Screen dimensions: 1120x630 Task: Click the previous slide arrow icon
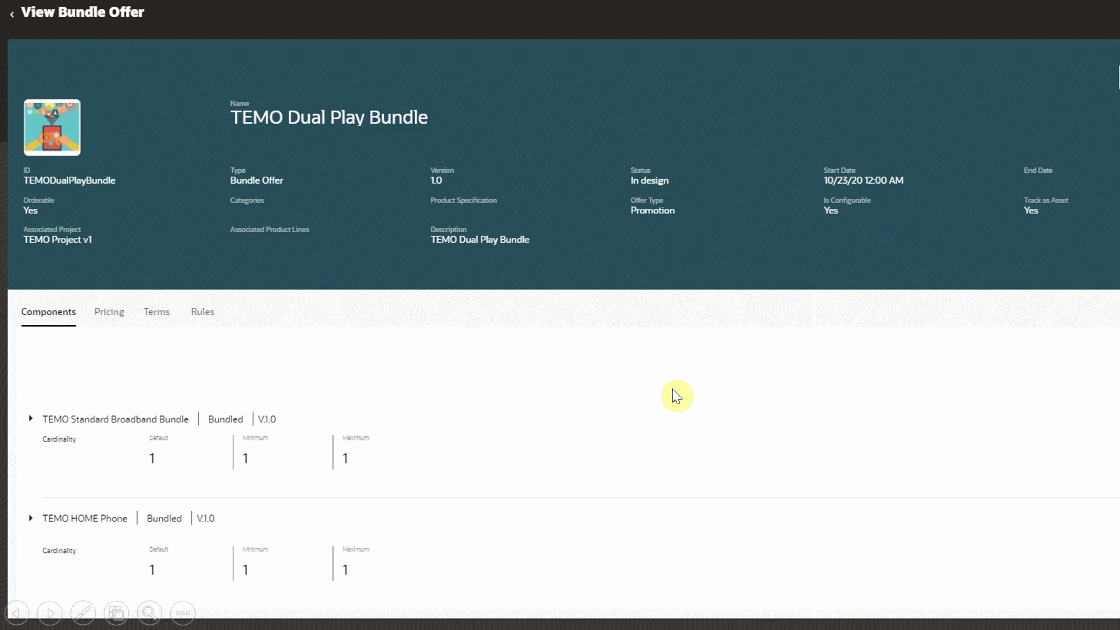click(16, 613)
